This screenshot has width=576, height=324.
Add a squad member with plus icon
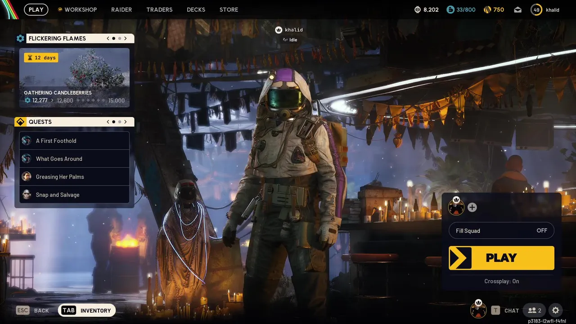(472, 207)
